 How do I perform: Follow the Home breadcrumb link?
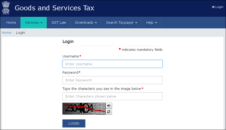pyautogui.click(x=7, y=33)
